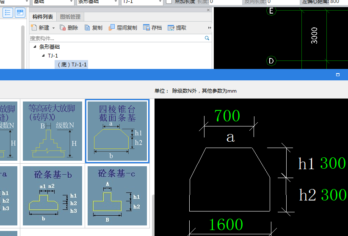Select the (底) TJ-1-1 tree item
This screenshot has height=236, width=348.
click(72, 65)
